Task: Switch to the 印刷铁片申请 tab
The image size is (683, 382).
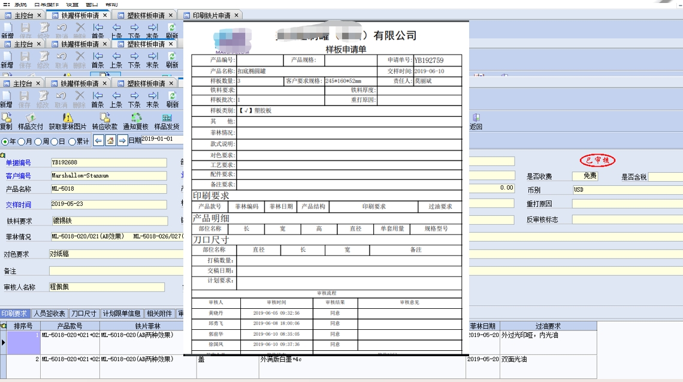Action: point(211,15)
